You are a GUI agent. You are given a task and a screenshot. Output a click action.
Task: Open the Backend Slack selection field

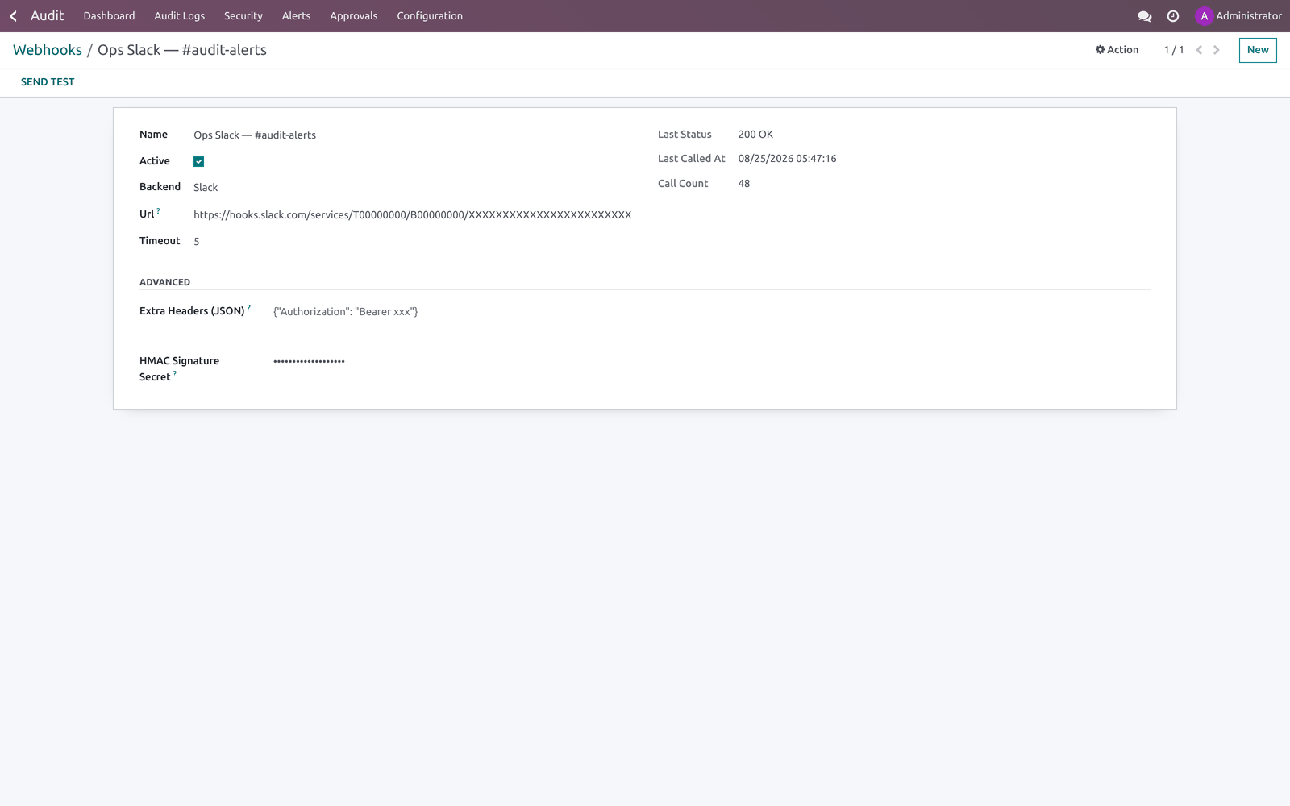(x=413, y=187)
